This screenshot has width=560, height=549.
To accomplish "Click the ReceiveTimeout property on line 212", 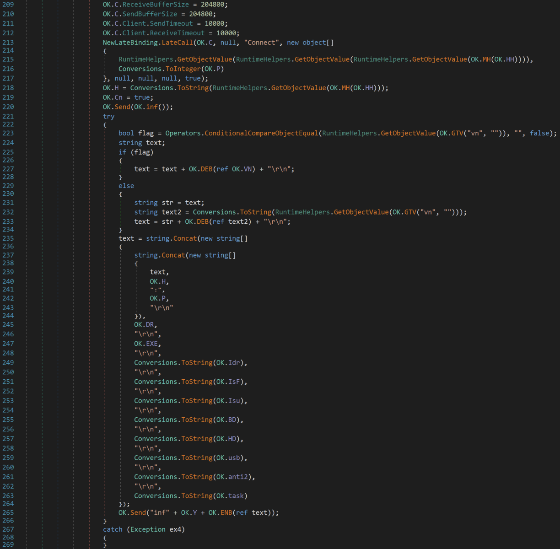I will tap(177, 33).
